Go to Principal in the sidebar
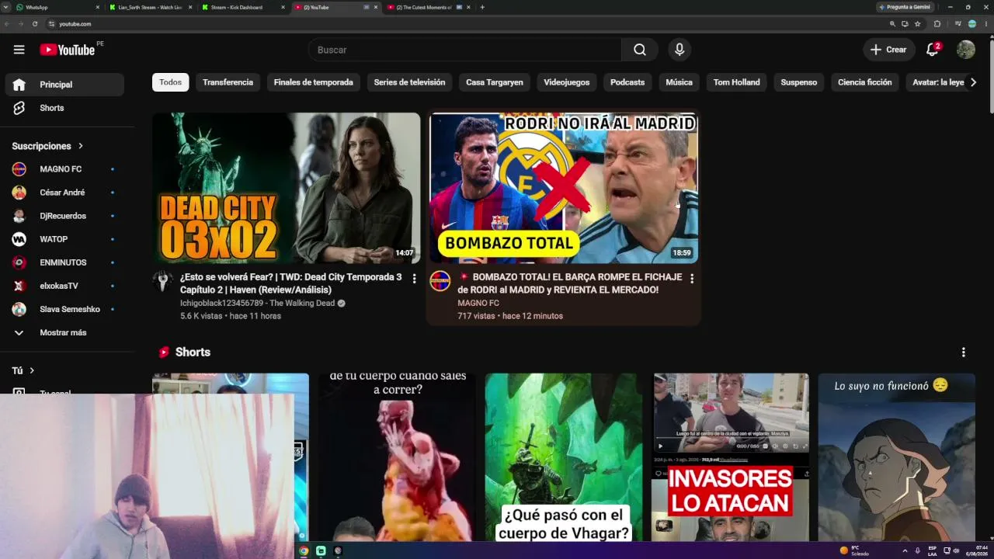 64,85
